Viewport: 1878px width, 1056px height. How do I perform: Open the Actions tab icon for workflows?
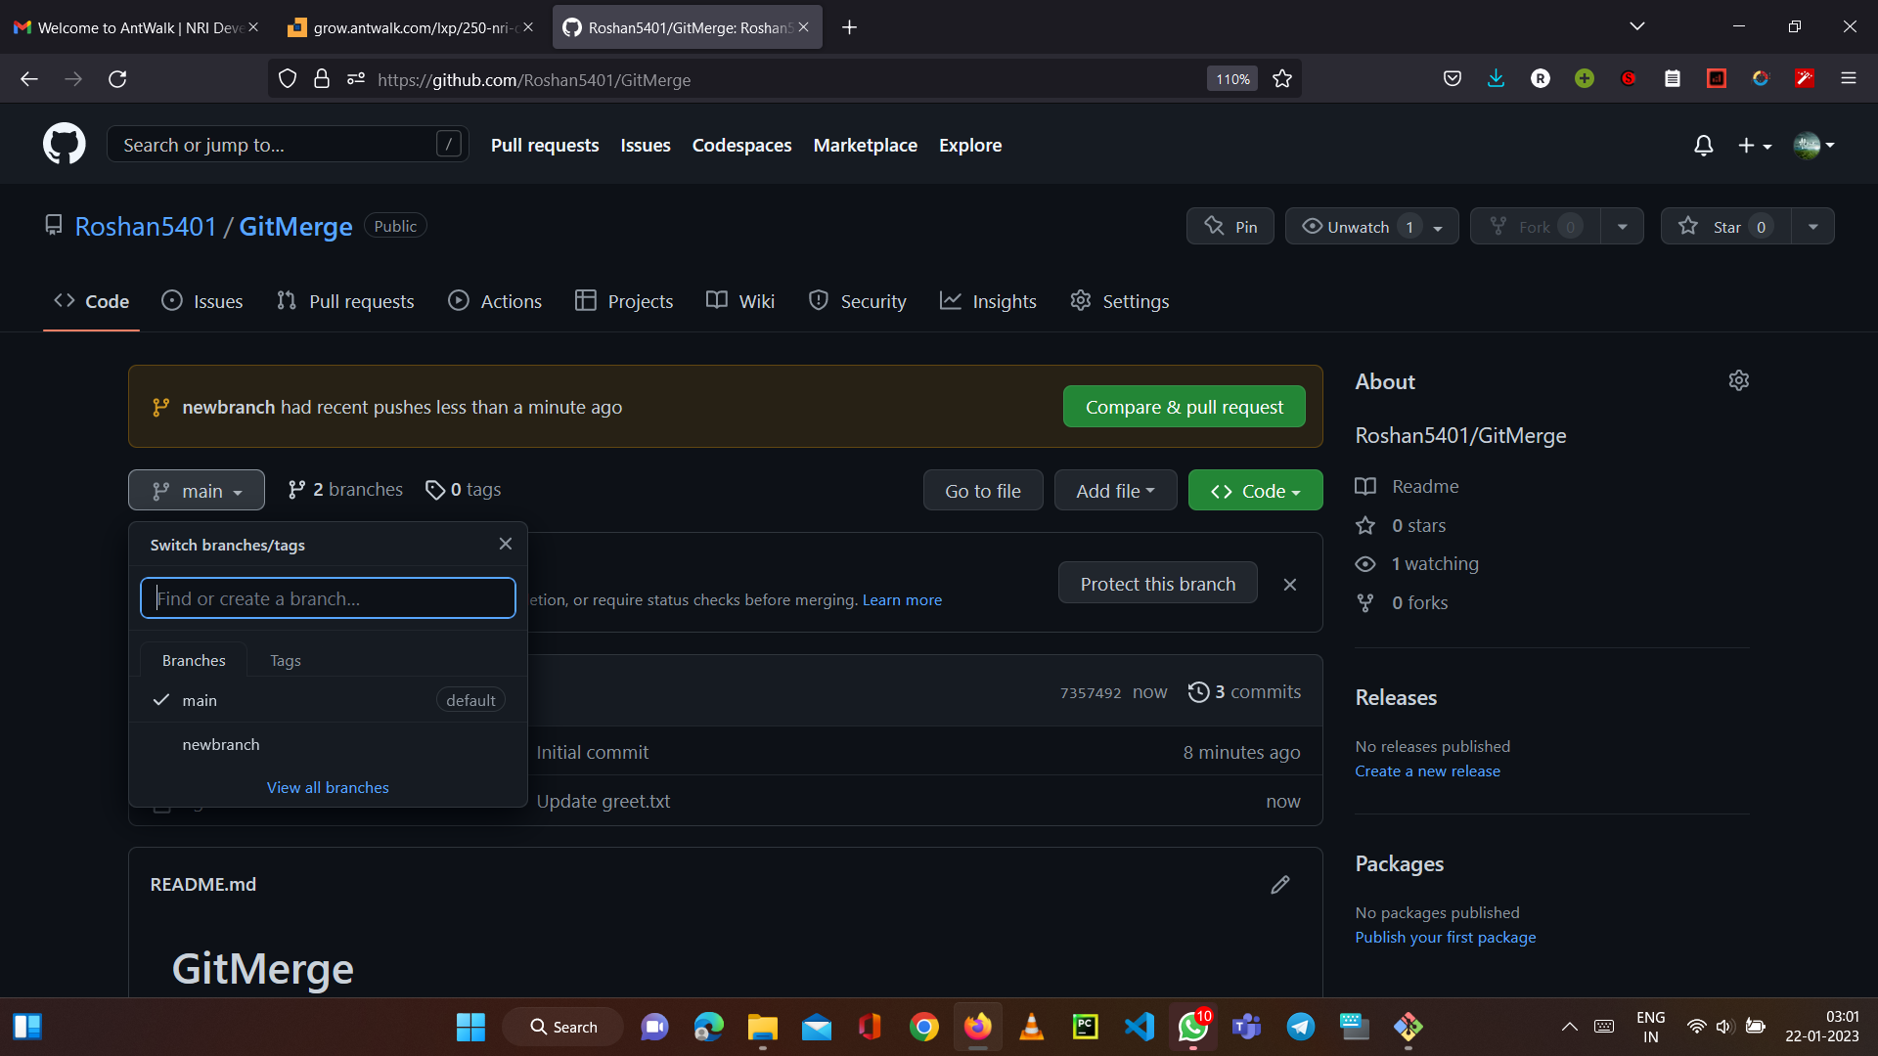point(458,300)
